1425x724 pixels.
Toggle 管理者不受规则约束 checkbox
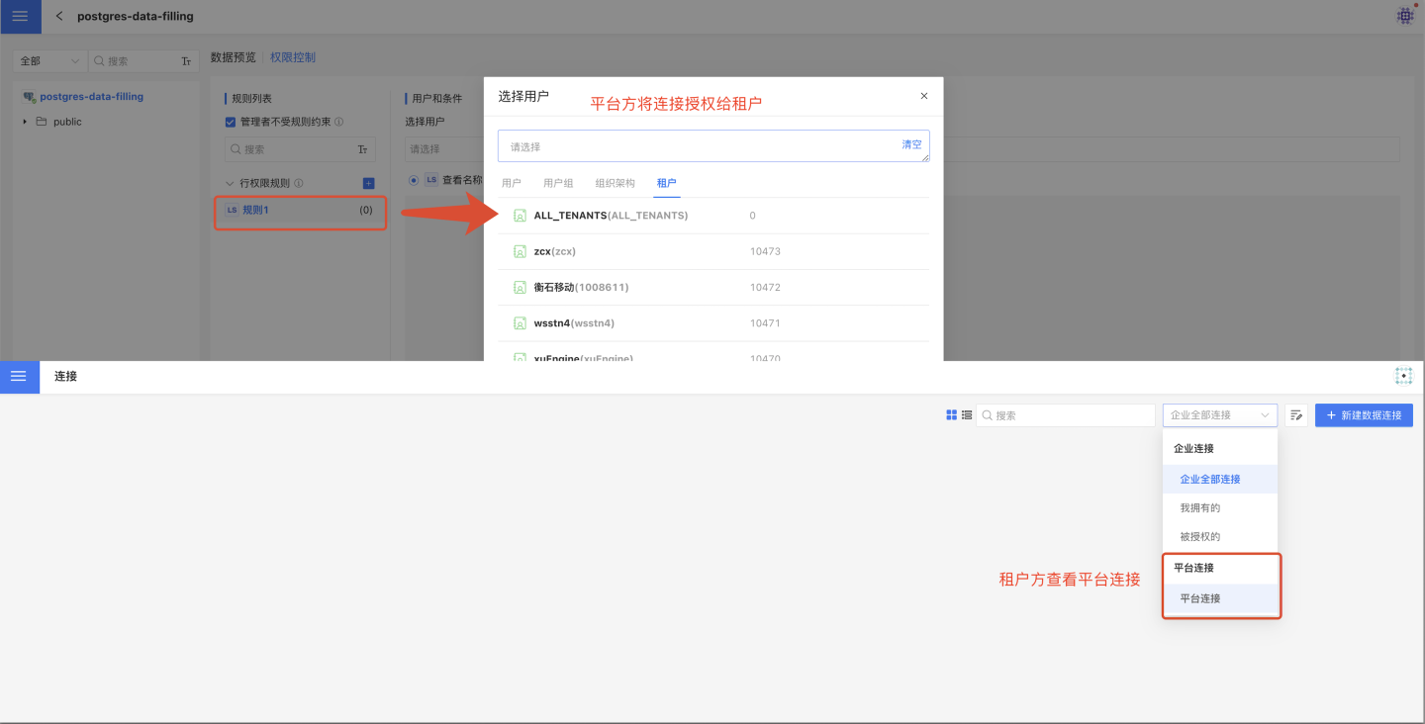coord(231,123)
